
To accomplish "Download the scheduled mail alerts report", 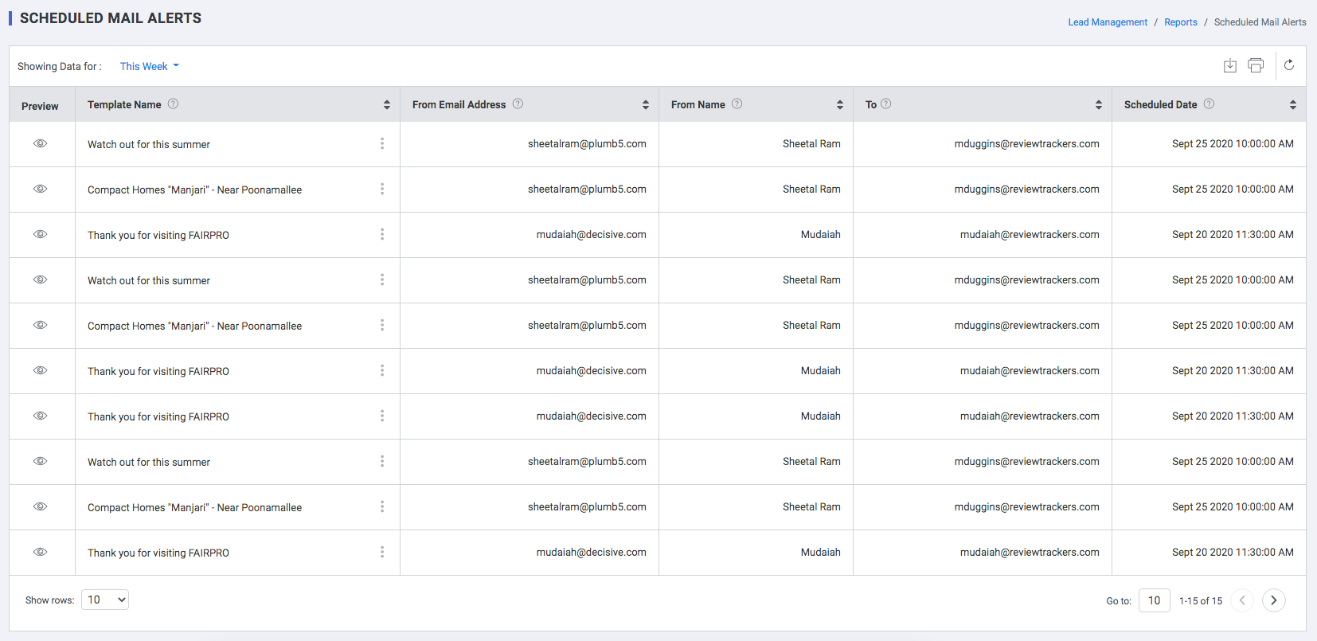I will tap(1230, 66).
